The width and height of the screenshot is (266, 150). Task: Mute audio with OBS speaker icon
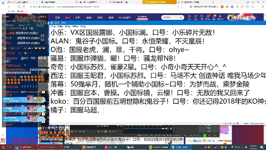tap(167, 129)
